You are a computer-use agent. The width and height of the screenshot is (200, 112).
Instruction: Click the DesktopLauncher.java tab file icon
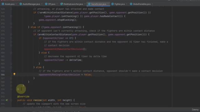(x=62, y=4)
